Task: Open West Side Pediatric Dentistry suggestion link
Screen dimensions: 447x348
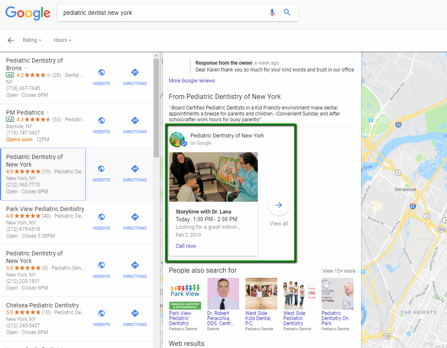Action: [x=295, y=318]
